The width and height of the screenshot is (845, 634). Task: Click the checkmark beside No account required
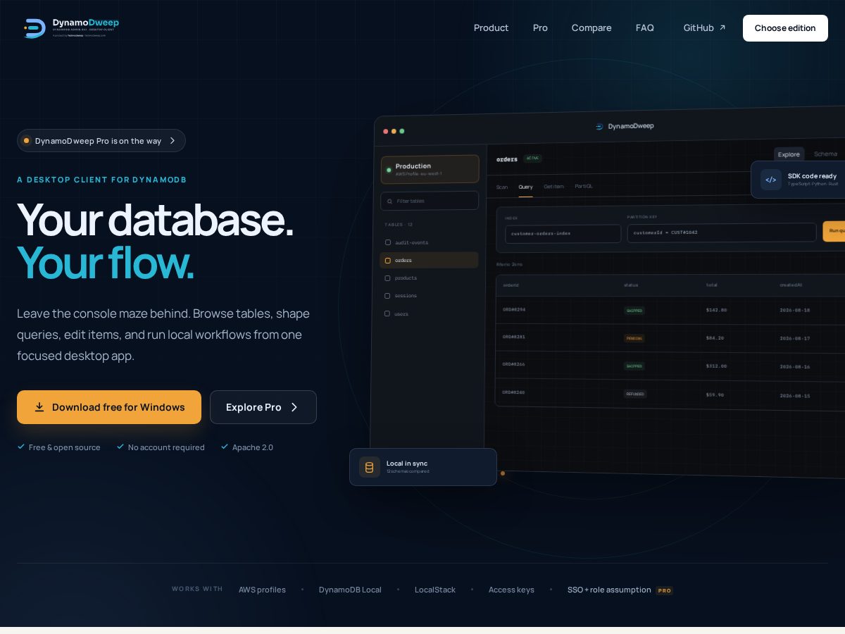pyautogui.click(x=120, y=447)
